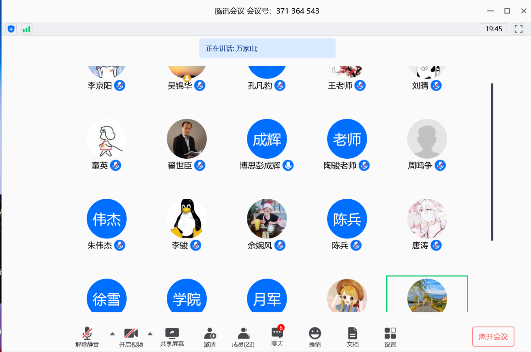Click the security shield icon in the toolbar
Screen dimensions: 531x352
tap(10, 28)
